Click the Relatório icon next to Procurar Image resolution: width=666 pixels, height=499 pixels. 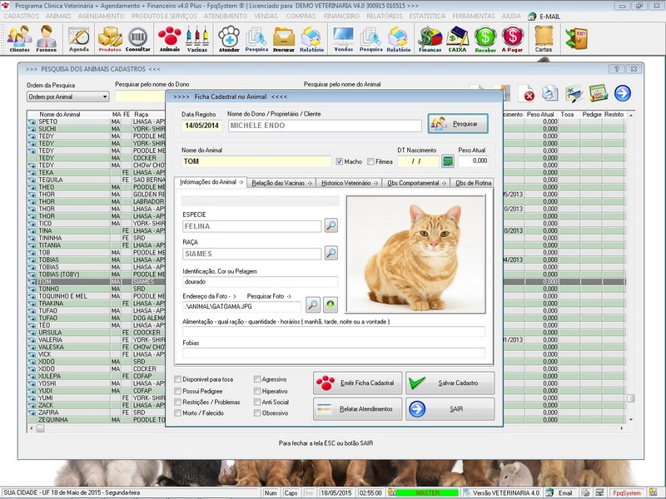(x=311, y=38)
